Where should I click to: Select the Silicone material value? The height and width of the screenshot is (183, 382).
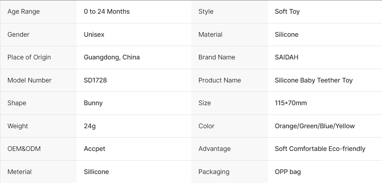pyautogui.click(x=286, y=35)
